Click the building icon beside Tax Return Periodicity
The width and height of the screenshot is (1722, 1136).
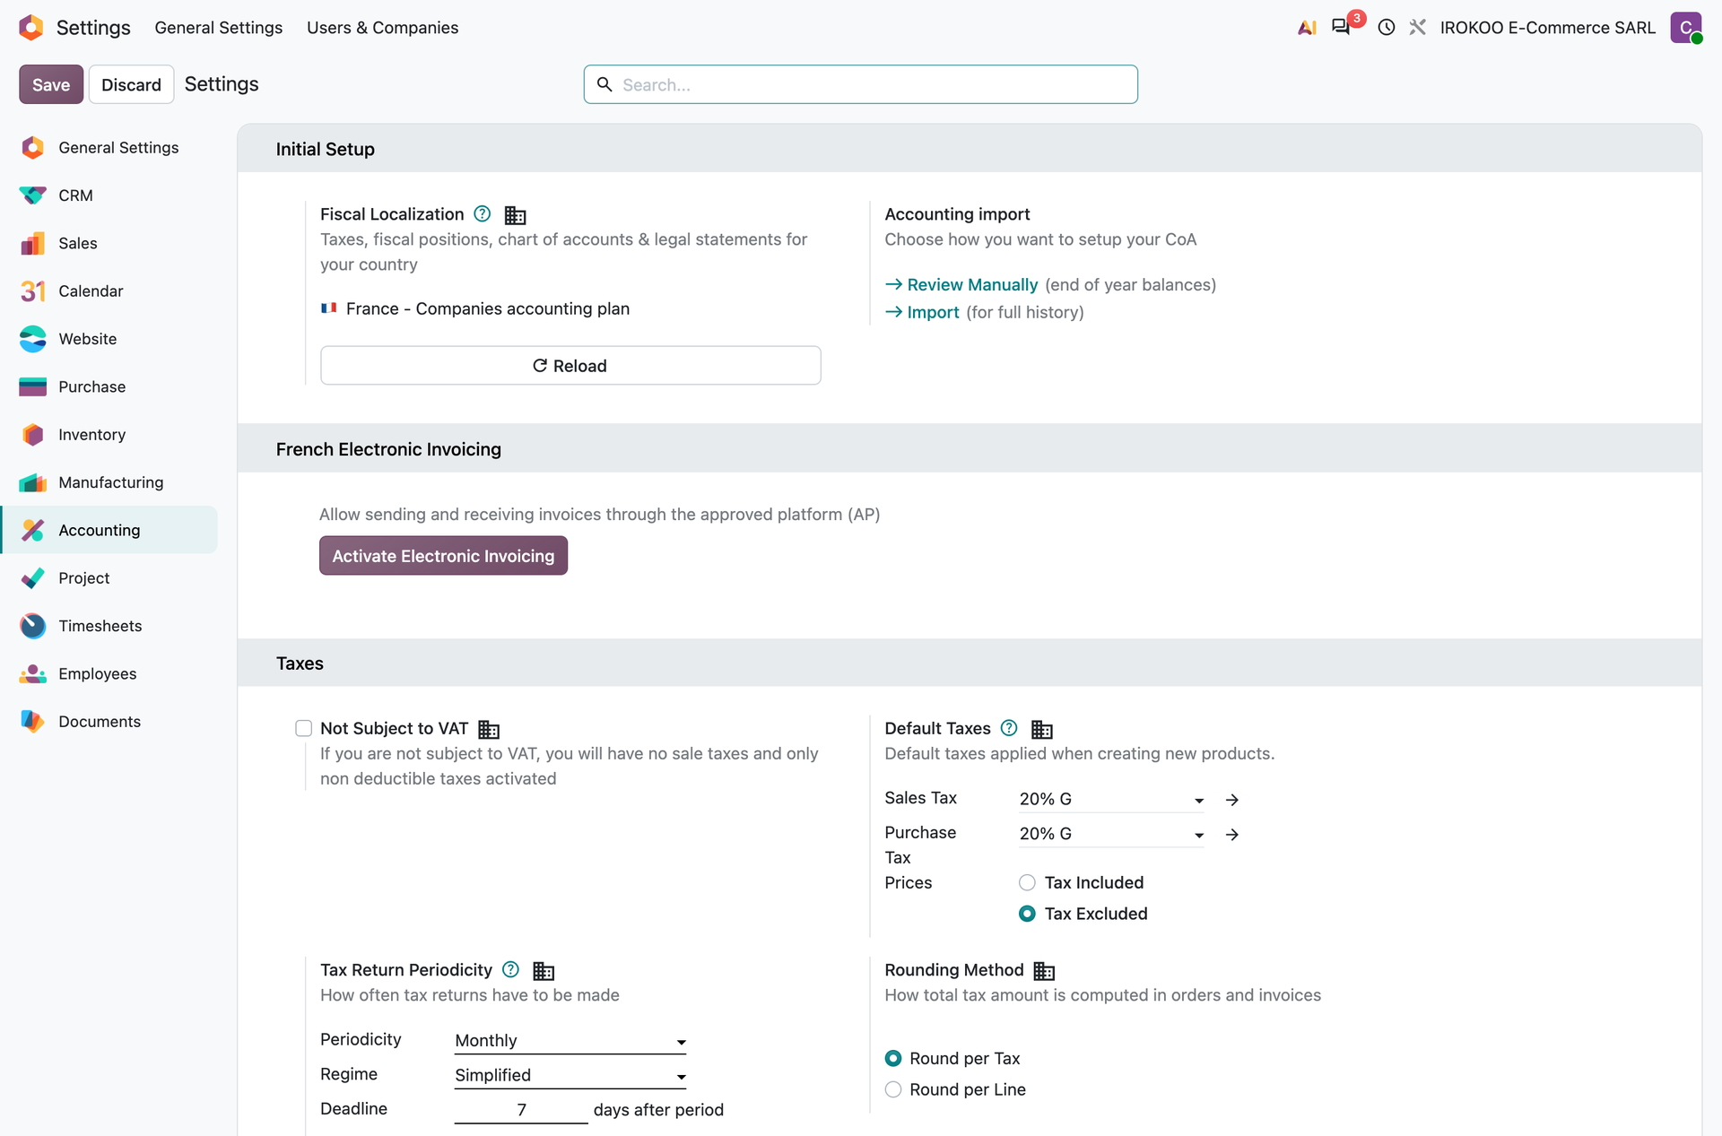(544, 970)
